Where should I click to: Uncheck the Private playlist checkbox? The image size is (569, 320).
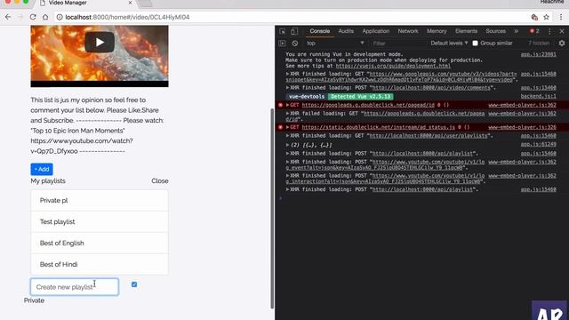tap(134, 284)
